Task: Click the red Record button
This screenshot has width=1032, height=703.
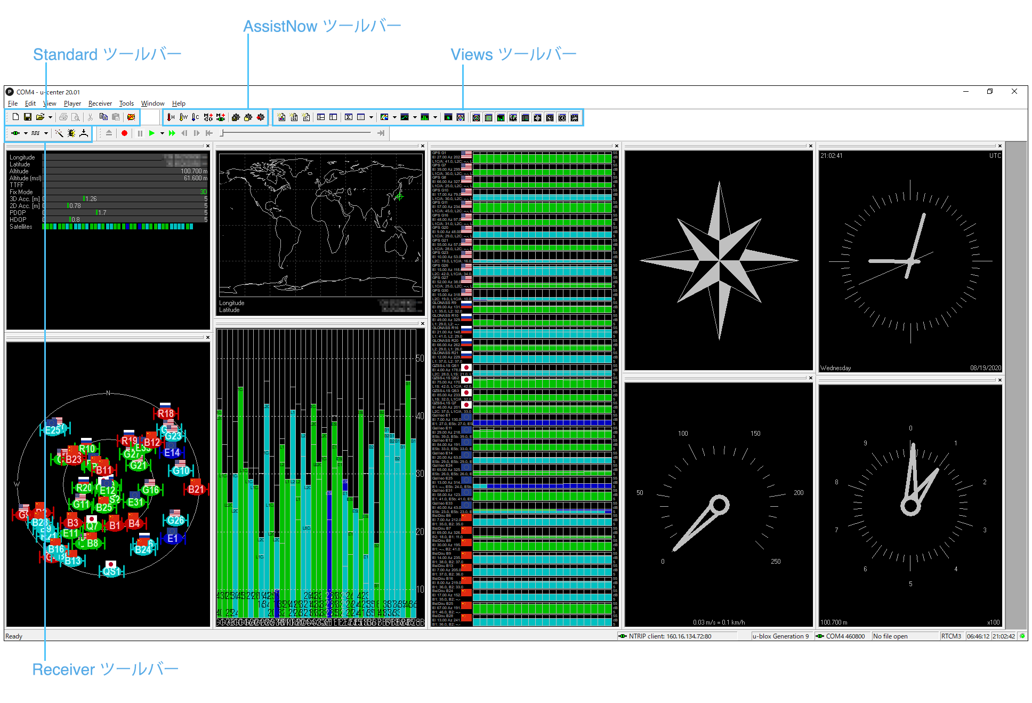Action: click(124, 133)
